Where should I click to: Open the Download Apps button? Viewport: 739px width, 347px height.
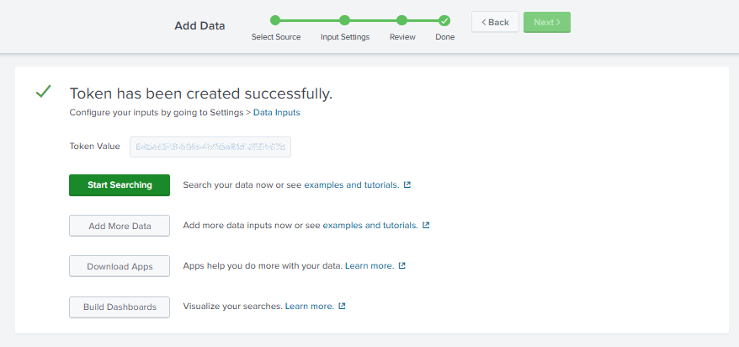(120, 266)
